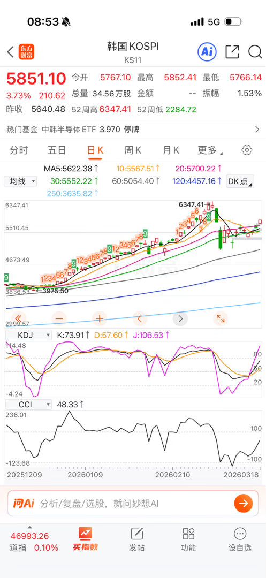The height and width of the screenshot is (578, 266).
Task: Switch to 五日 tab
Action: tap(57, 150)
